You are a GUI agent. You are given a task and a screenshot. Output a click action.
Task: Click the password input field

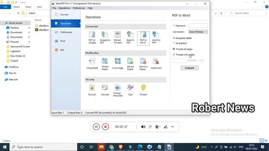(x=198, y=26)
